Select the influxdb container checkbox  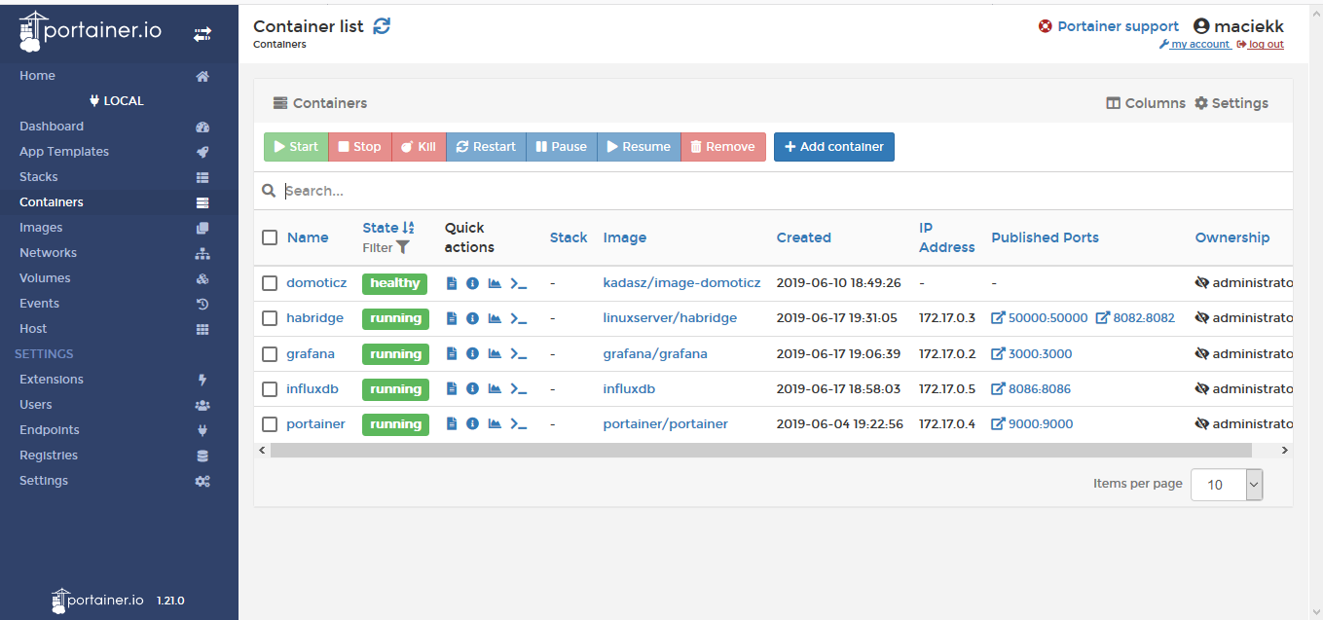click(270, 389)
